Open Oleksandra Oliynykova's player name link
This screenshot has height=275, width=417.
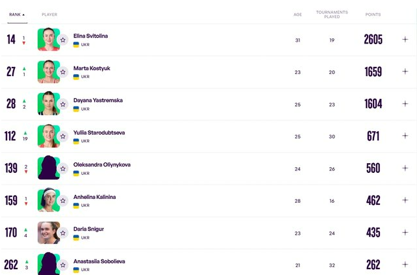[x=101, y=164]
